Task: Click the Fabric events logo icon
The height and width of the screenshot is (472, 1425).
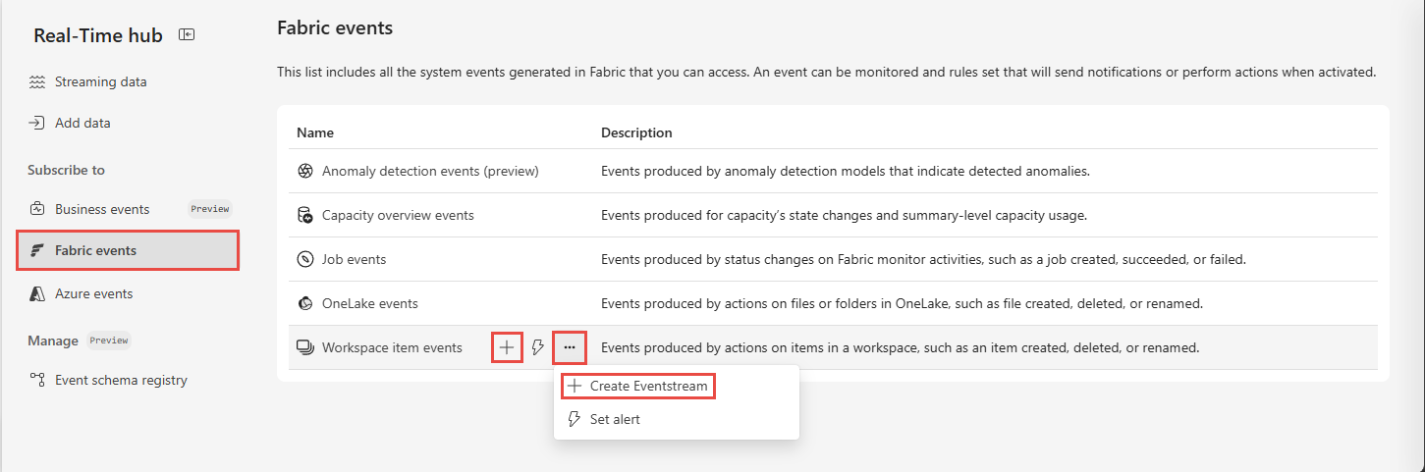Action: tap(37, 250)
